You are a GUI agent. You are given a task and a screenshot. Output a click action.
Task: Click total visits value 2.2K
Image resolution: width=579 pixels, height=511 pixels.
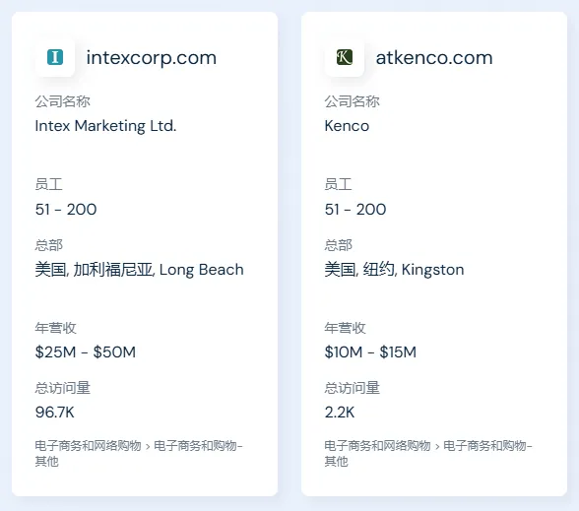click(340, 412)
